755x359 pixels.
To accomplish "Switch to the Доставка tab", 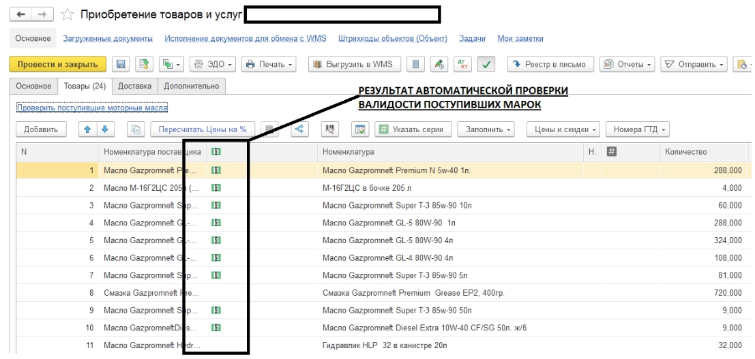I will (x=135, y=86).
